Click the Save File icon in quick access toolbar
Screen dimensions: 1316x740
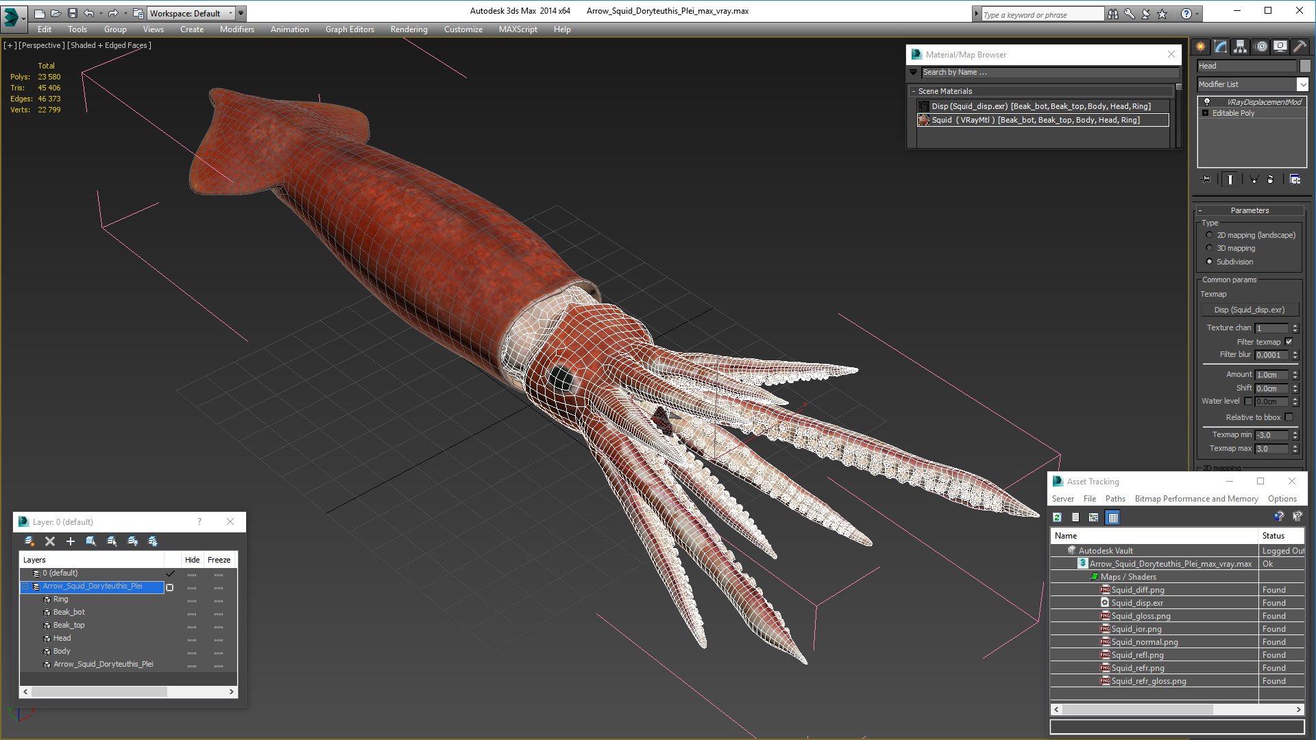tap(72, 13)
